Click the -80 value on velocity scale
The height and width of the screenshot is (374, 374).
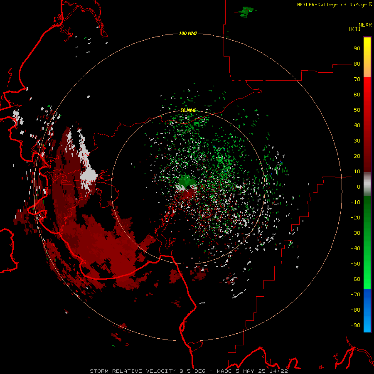[355, 310]
